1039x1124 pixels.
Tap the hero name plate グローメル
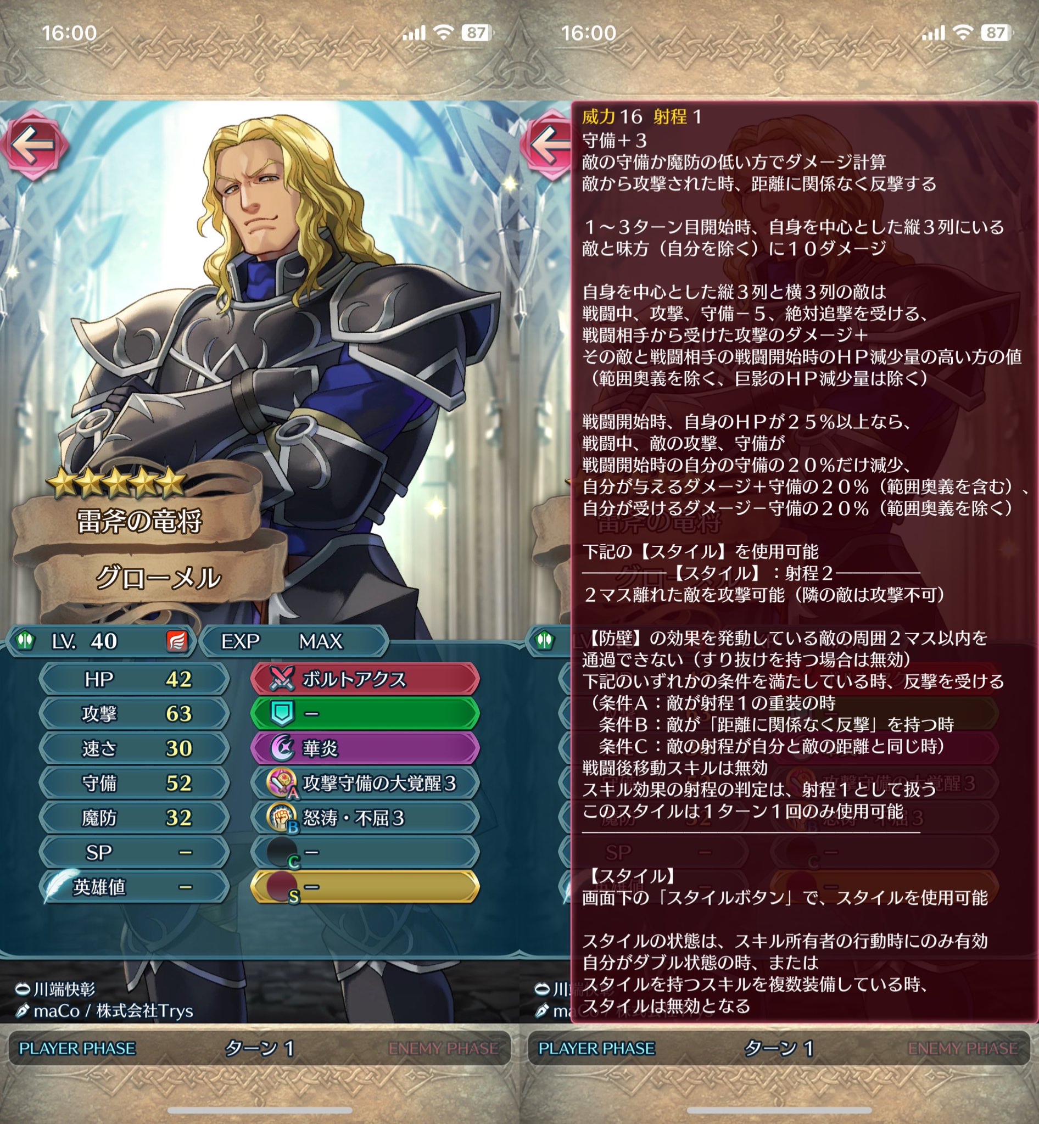(159, 578)
